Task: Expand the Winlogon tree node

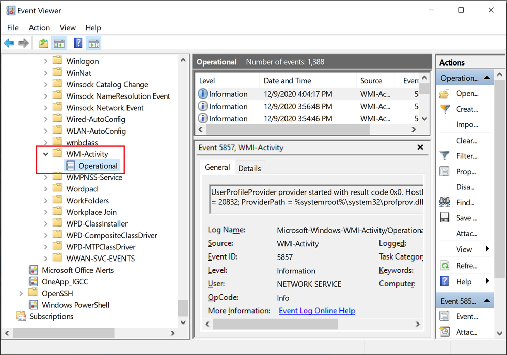Action: point(46,61)
